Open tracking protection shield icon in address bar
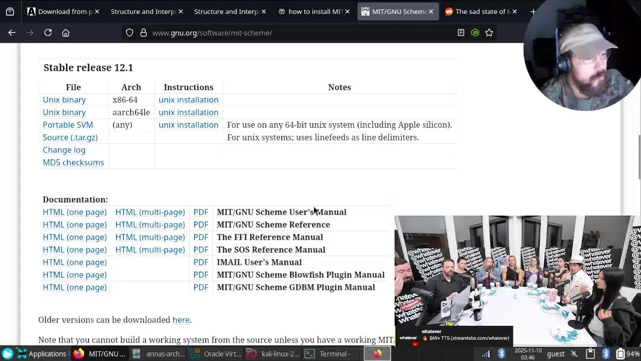Screen dimensions: 641x361 click(x=130, y=33)
